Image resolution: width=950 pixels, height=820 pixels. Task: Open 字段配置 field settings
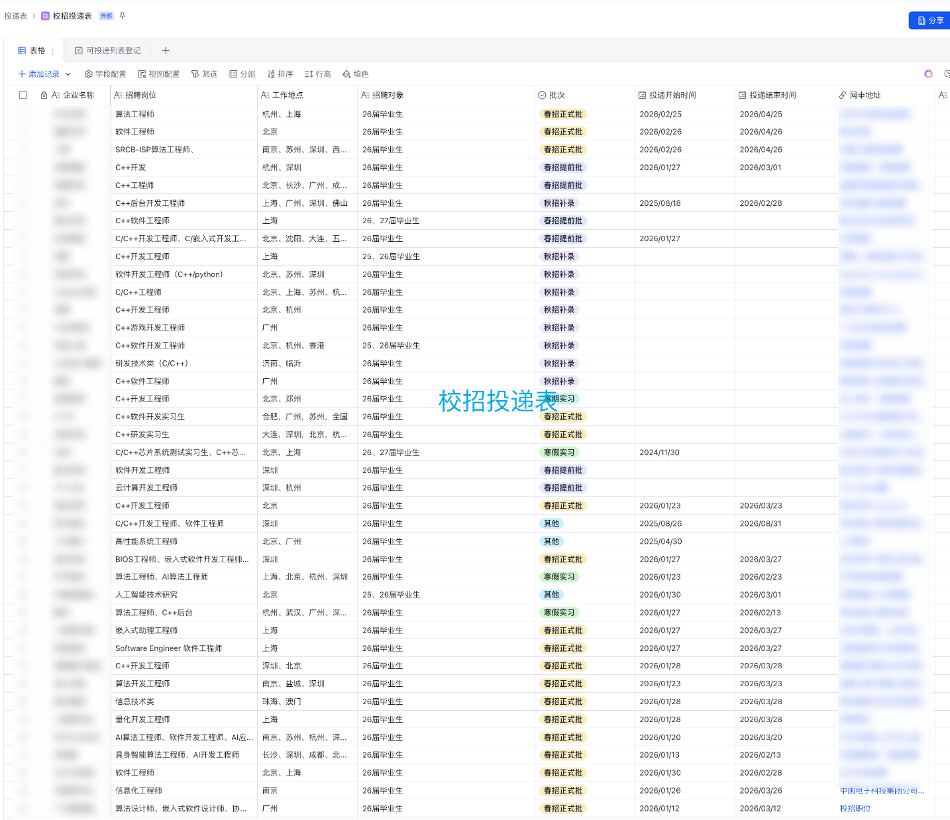(105, 74)
